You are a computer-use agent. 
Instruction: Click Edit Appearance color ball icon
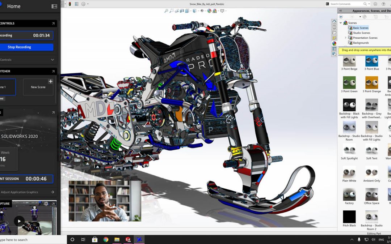(x=209, y=11)
